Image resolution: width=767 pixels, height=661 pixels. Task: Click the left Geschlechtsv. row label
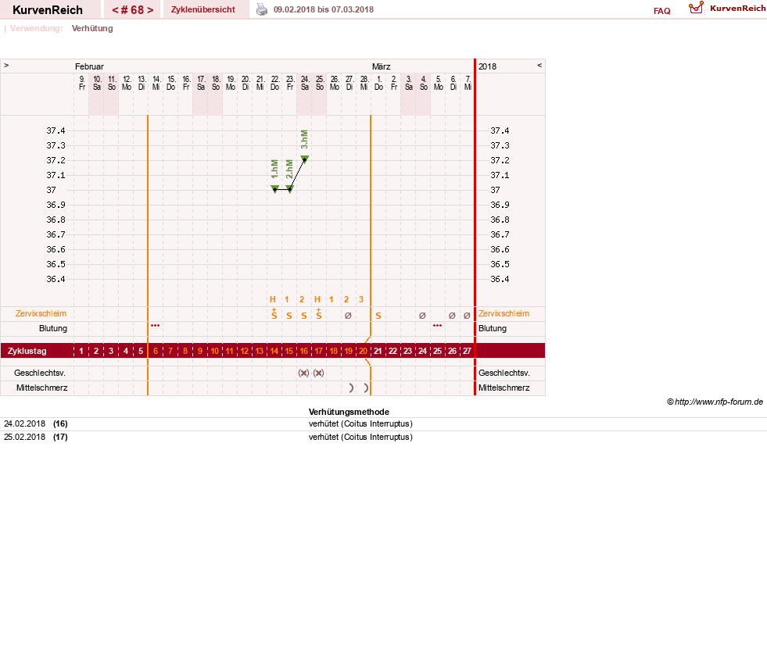click(x=40, y=373)
